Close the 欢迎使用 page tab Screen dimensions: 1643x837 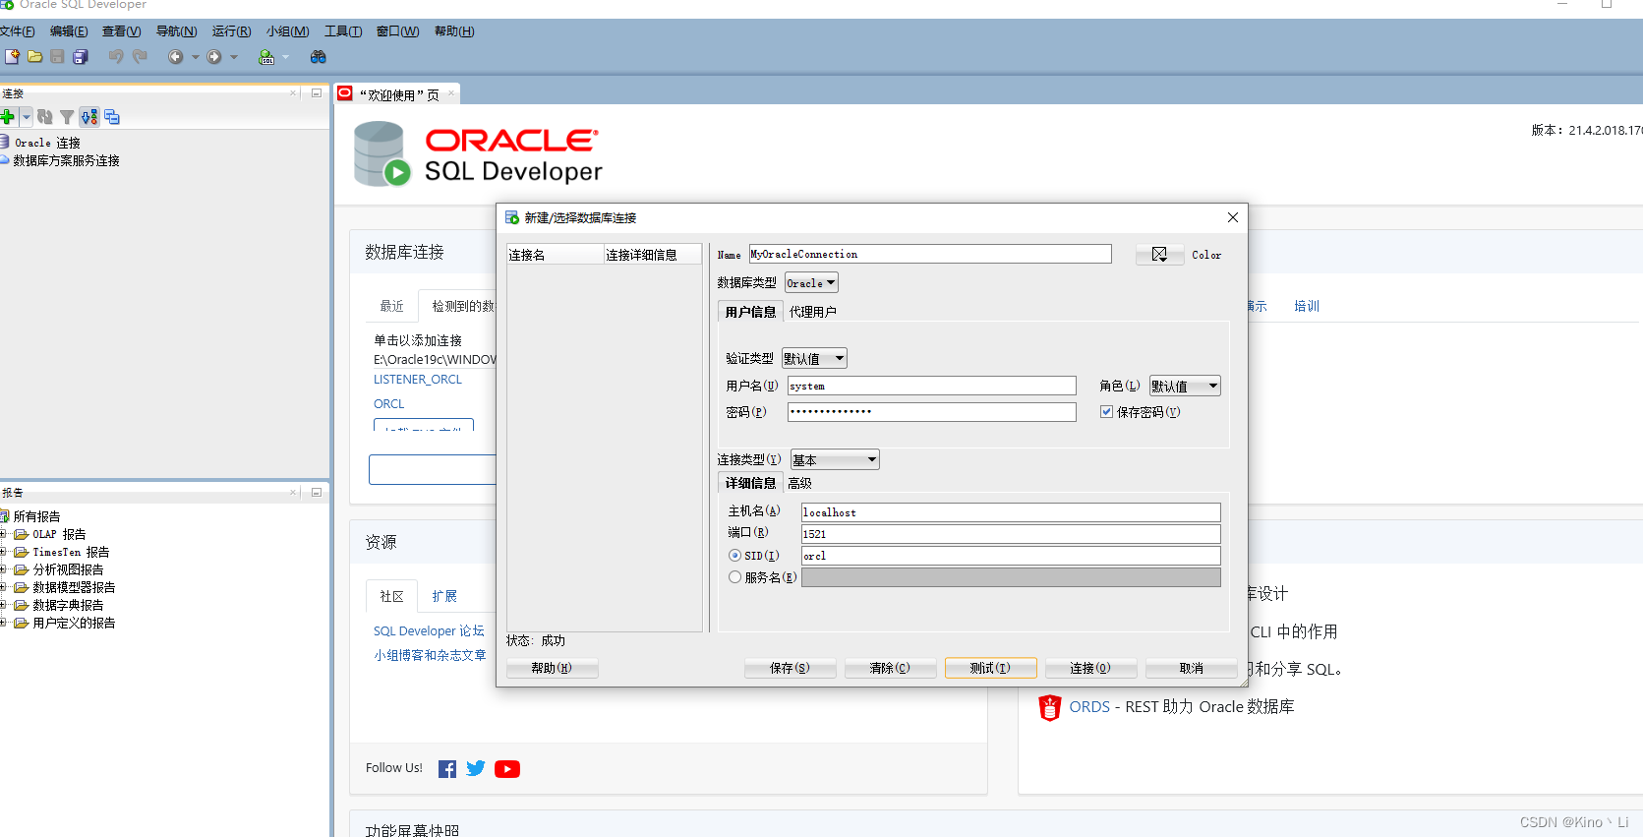[451, 93]
